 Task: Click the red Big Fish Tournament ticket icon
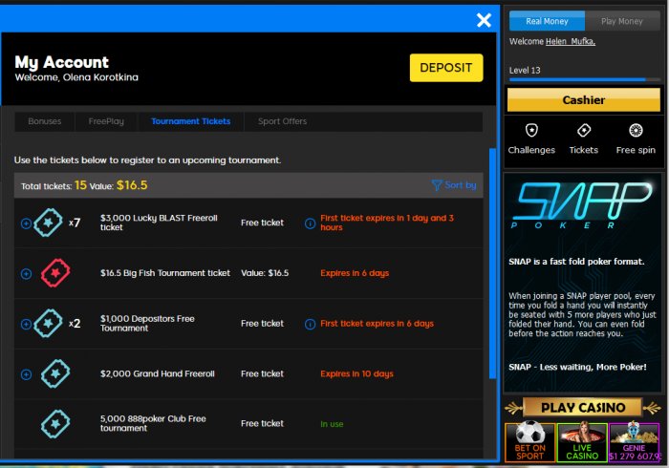(55, 273)
